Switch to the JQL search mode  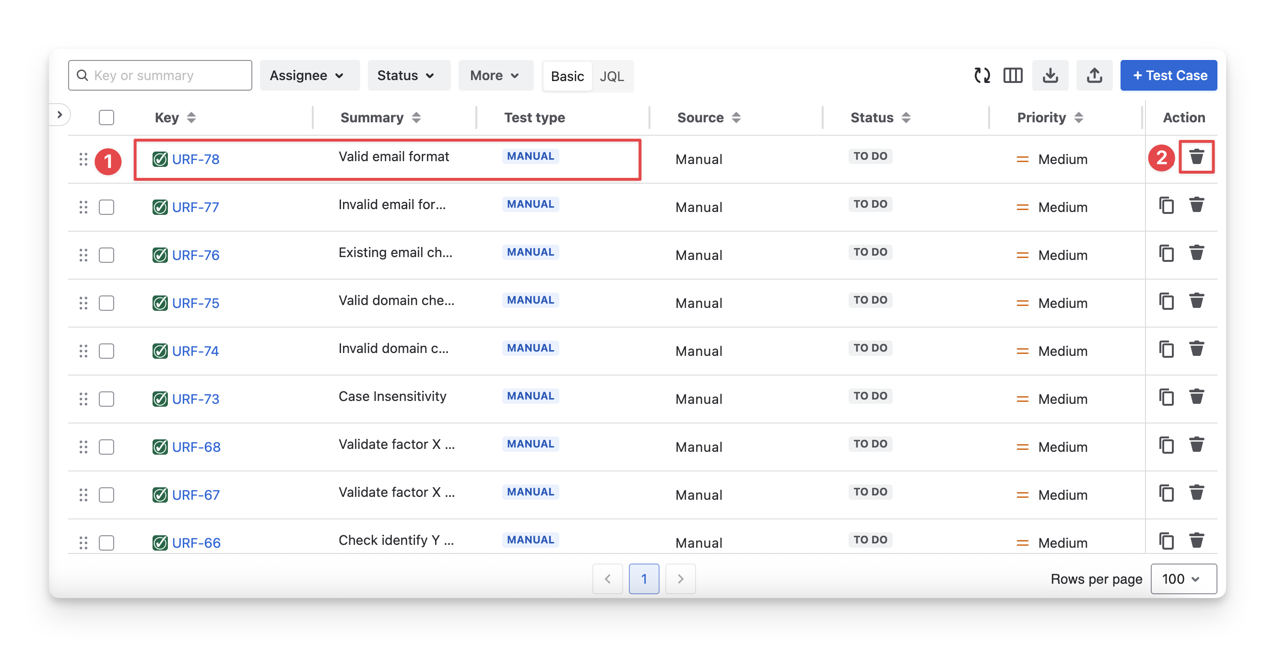coord(612,76)
